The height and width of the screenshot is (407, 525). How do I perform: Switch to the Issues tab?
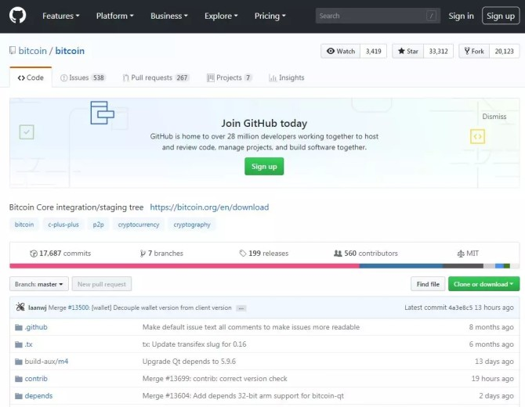pos(83,77)
